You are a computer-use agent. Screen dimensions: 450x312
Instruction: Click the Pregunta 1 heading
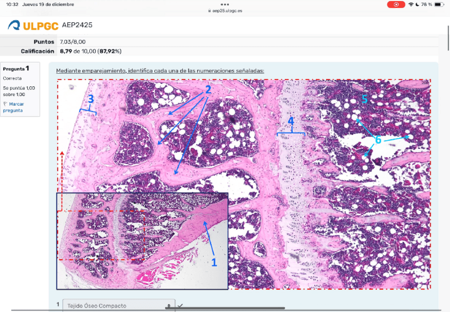point(16,68)
